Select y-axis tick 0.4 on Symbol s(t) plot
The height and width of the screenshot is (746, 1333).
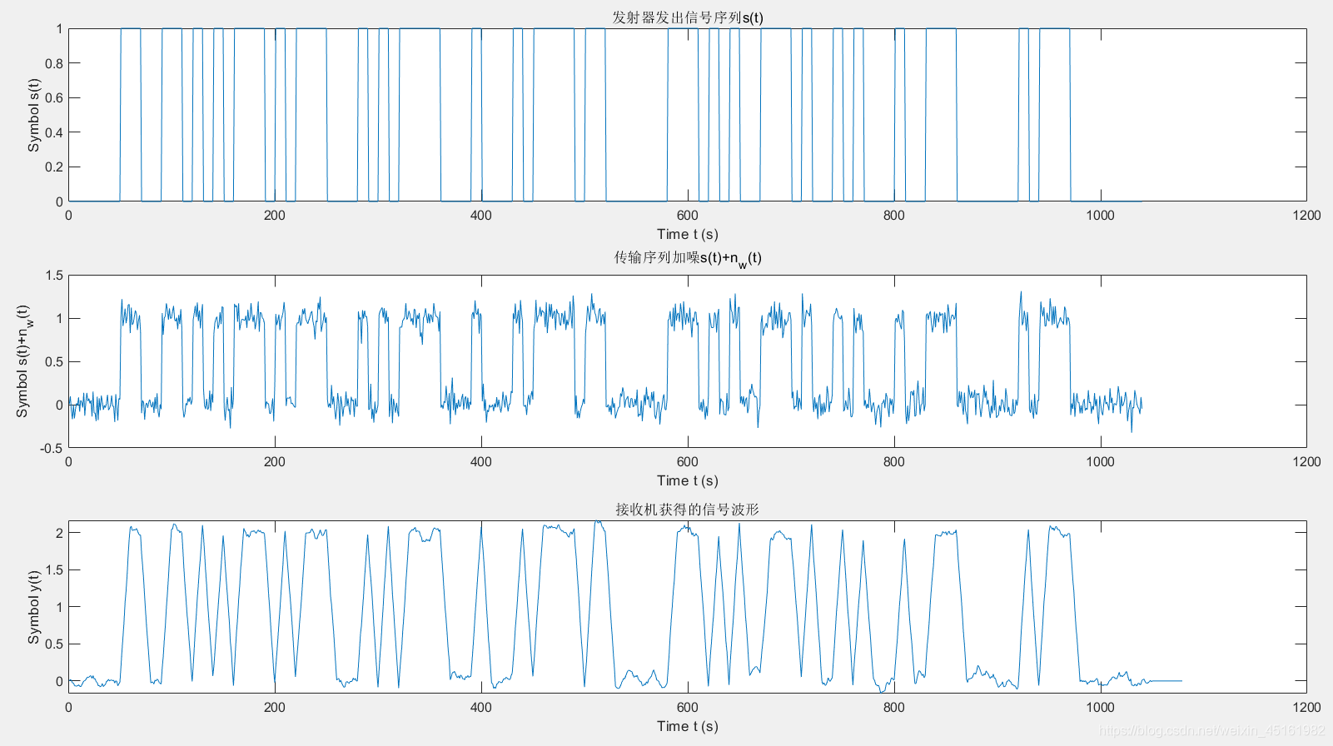coord(54,132)
